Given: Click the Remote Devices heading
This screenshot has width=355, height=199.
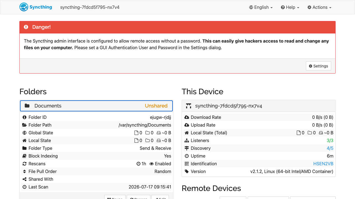Looking at the screenshot, I should click(211, 188).
